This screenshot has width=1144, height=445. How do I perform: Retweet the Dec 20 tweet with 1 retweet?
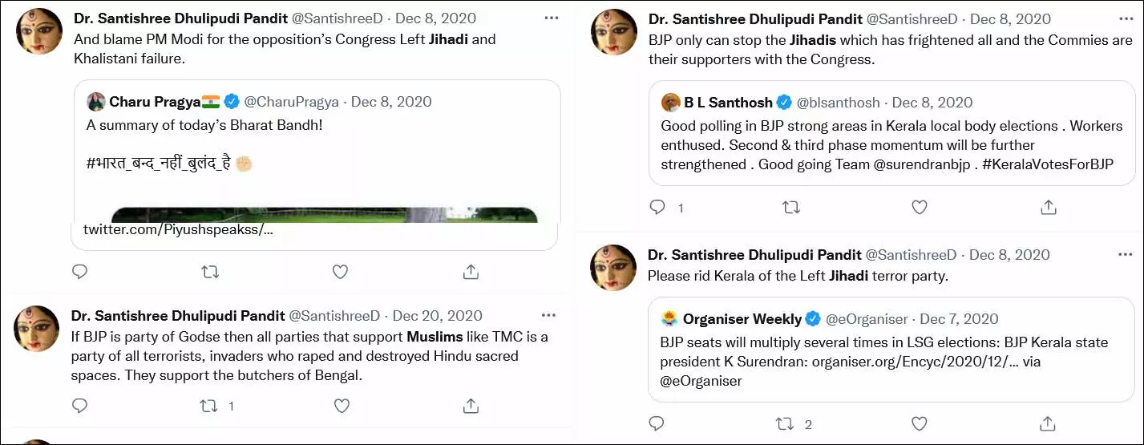(209, 406)
